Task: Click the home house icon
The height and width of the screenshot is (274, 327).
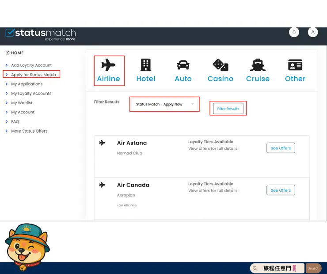Action: click(x=8, y=53)
